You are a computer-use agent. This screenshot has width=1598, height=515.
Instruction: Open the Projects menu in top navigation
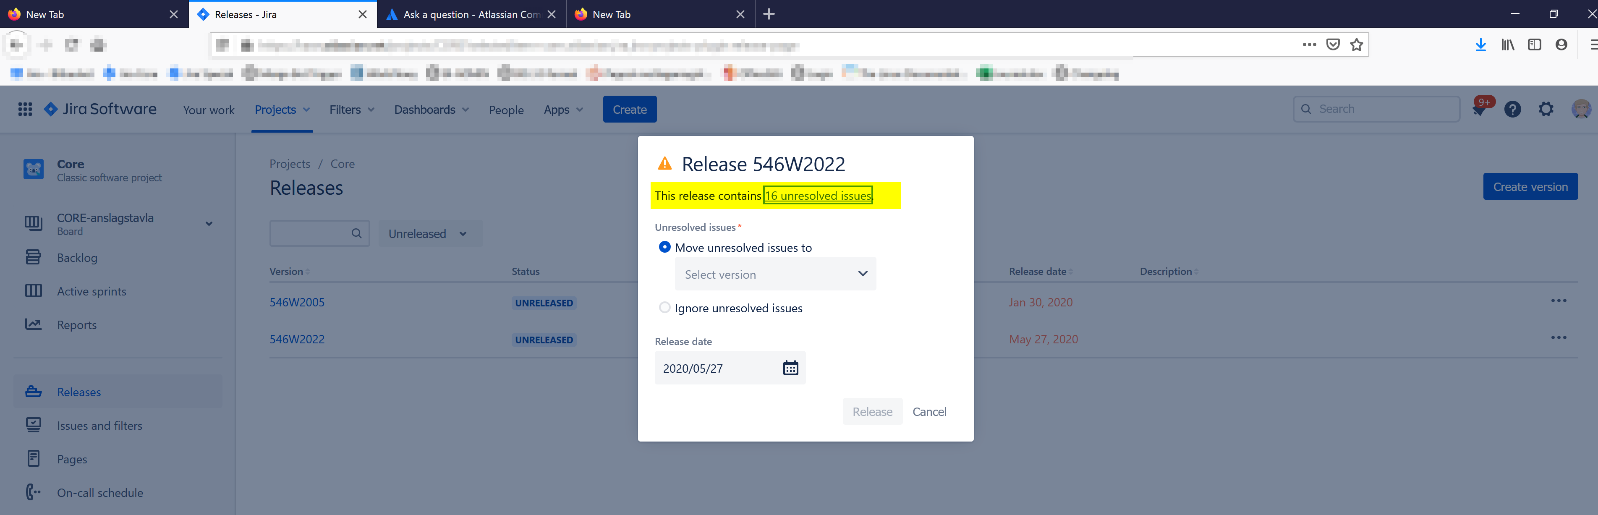click(282, 110)
